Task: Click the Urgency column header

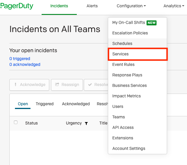Action: point(74,123)
